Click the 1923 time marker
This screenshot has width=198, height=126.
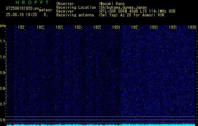(59, 27)
